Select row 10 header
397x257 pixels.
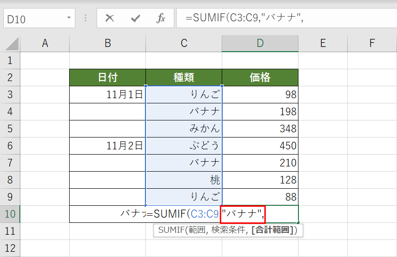coord(10,214)
